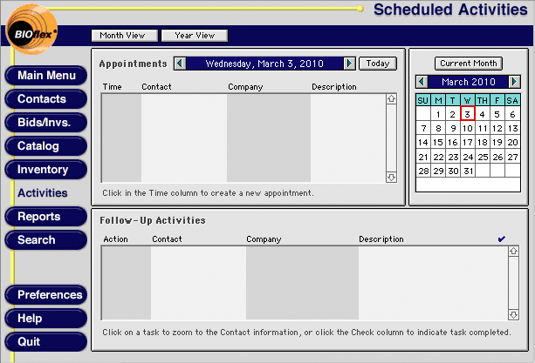
Task: Click the Appointments vertical scrollbar track
Action: click(391, 138)
